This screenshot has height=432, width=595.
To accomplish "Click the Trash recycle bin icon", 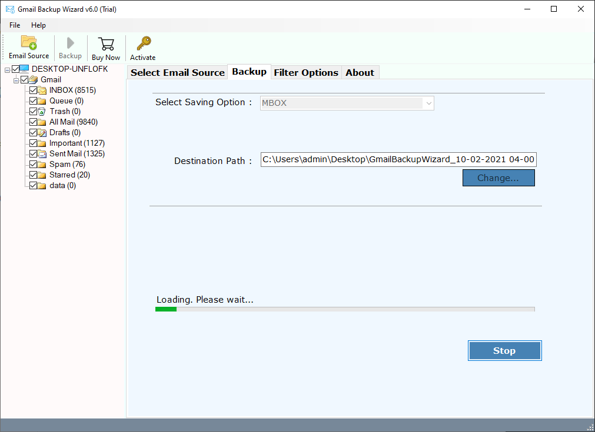I will 42,112.
